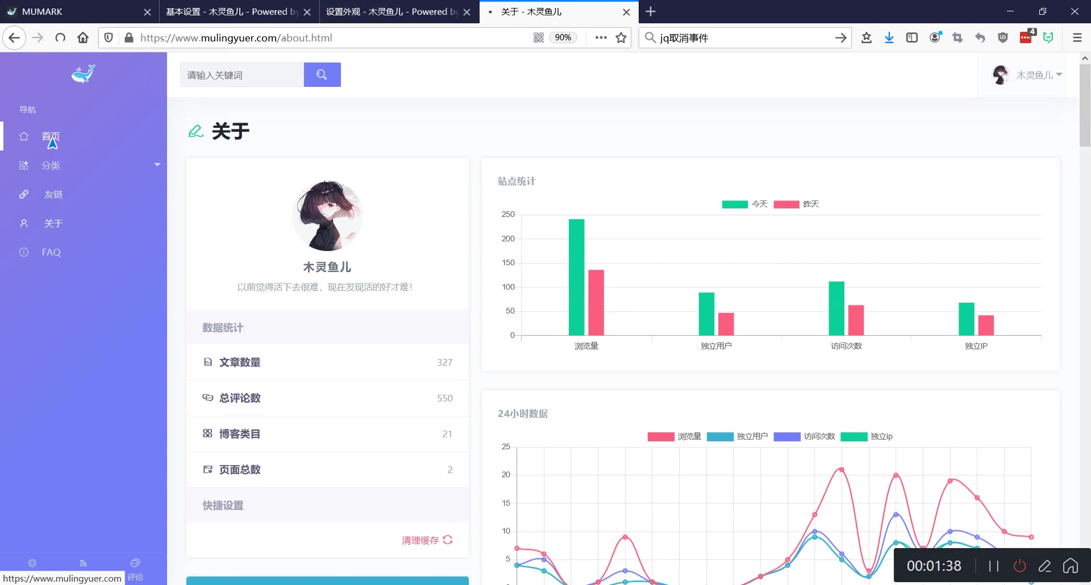Click the 木灵鱼儿 profile avatar image

click(x=327, y=216)
